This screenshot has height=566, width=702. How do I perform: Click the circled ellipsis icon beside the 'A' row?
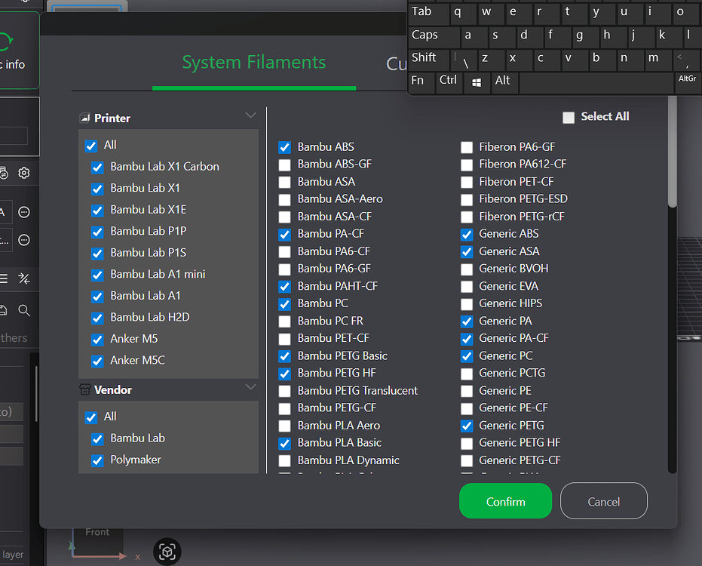23,212
